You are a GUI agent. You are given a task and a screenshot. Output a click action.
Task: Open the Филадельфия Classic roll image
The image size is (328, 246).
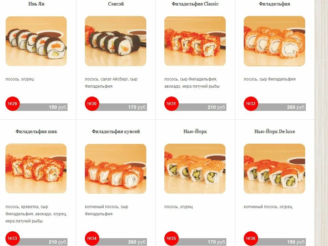(195, 41)
